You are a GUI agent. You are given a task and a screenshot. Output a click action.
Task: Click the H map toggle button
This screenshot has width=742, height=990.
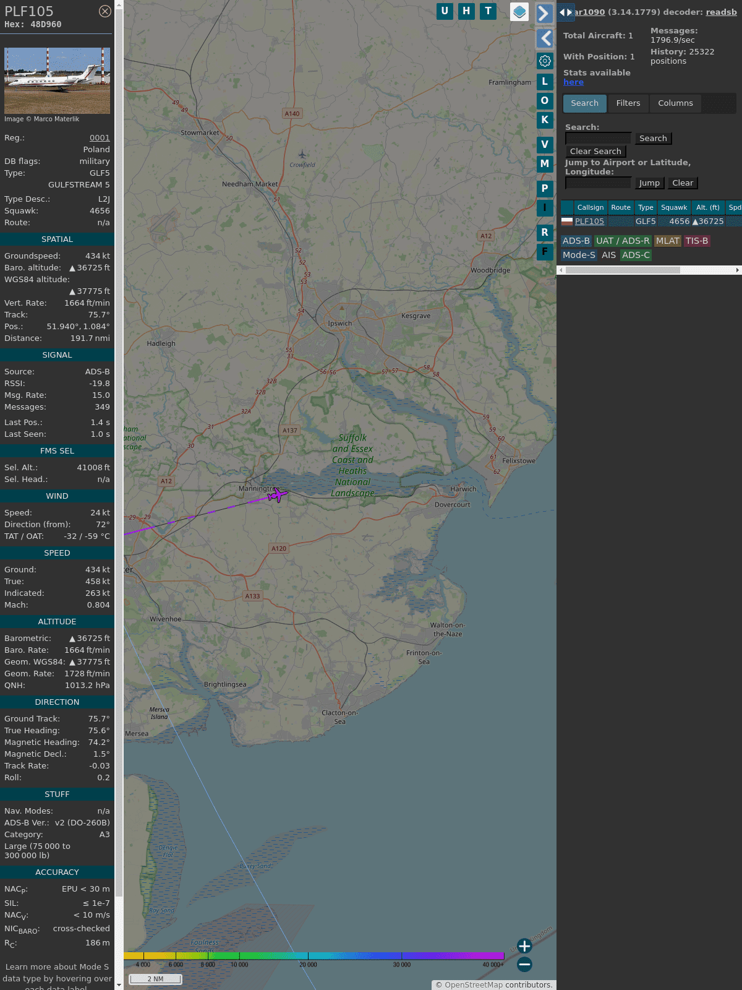tap(466, 11)
